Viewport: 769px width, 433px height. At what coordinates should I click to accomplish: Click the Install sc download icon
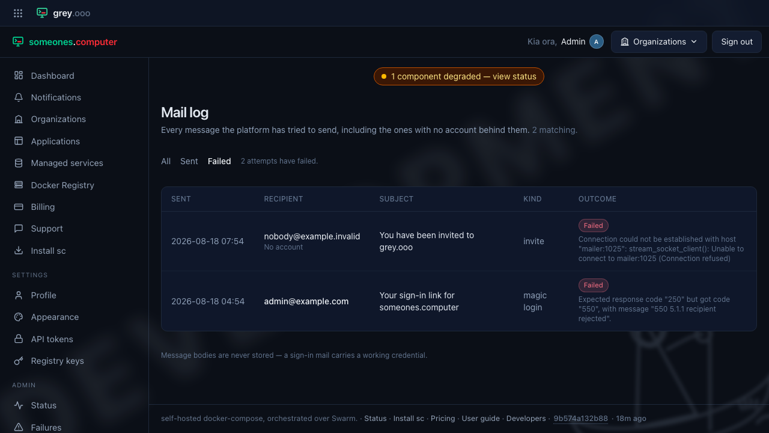point(19,251)
